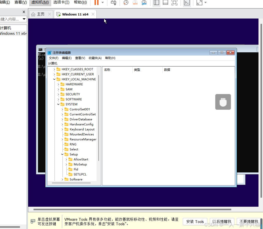Collapse the SYSTEM key chevron

58,104
